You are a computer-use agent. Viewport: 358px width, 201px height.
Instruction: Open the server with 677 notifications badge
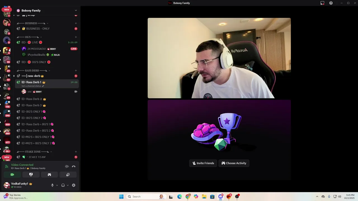click(7, 140)
